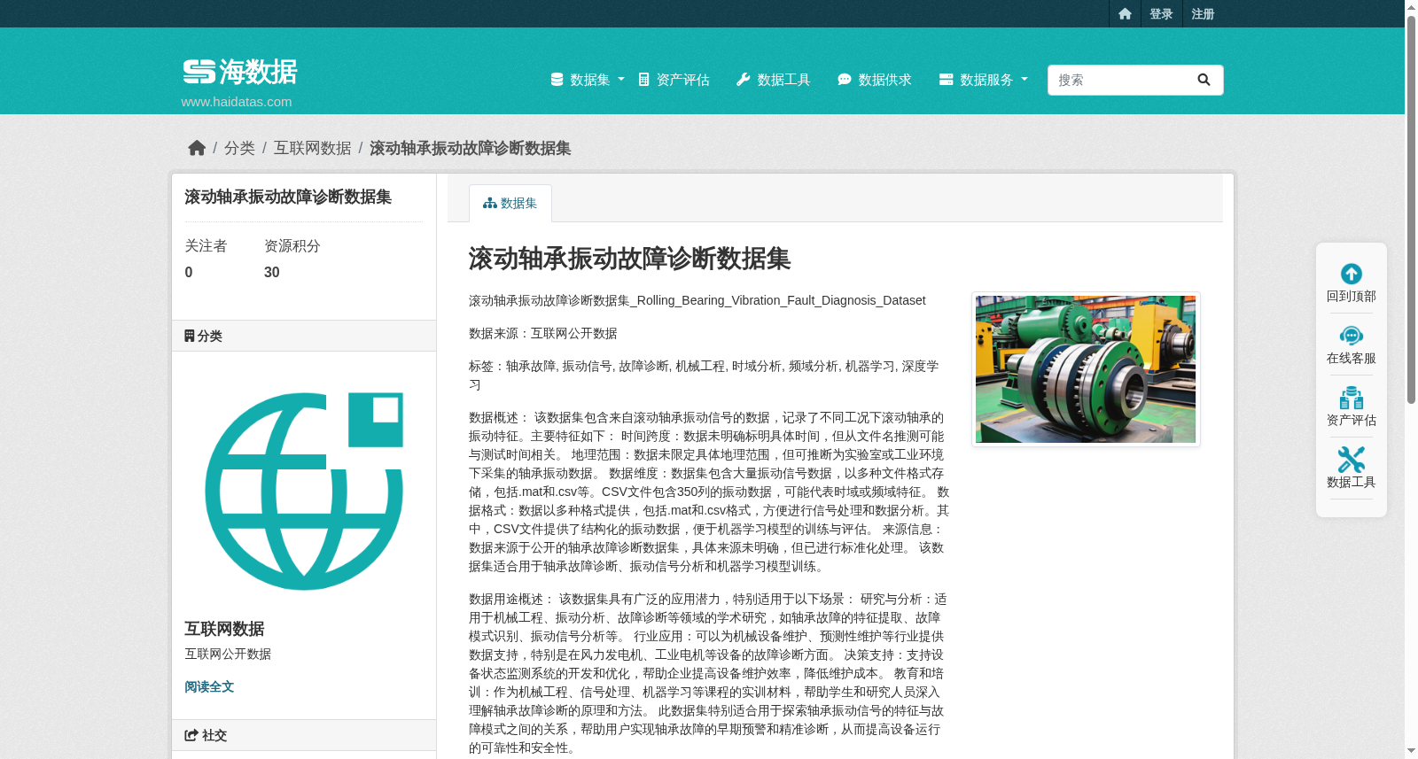The image size is (1418, 759).
Task: Click the large globe category icon
Action: pyautogui.click(x=304, y=491)
